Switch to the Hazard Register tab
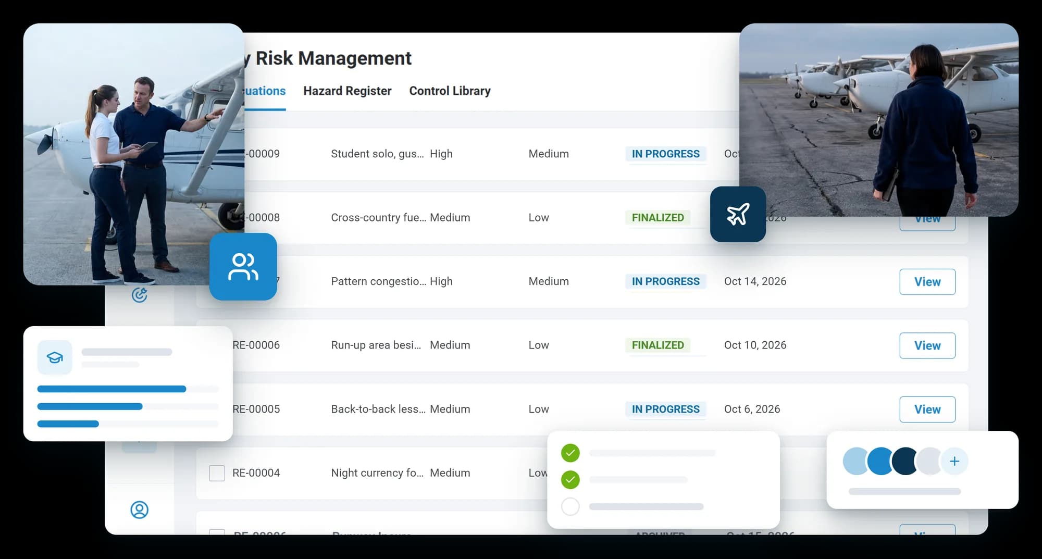 pos(347,91)
